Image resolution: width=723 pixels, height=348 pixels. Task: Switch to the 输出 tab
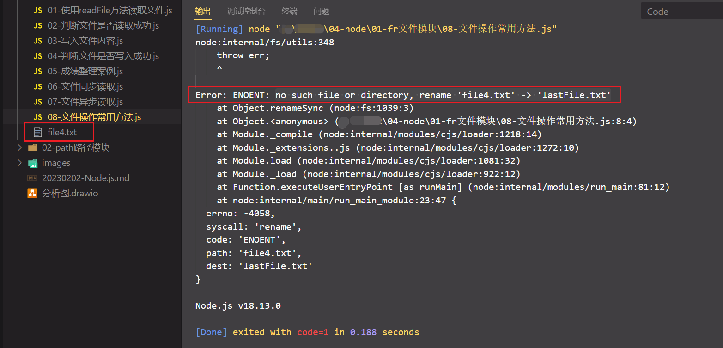(x=203, y=12)
